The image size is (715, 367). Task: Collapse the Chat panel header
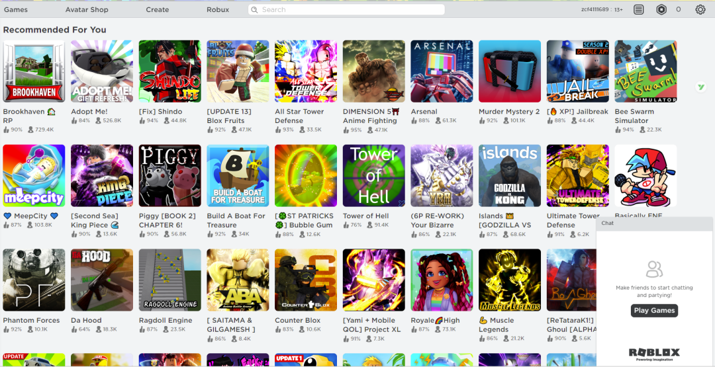[654, 223]
